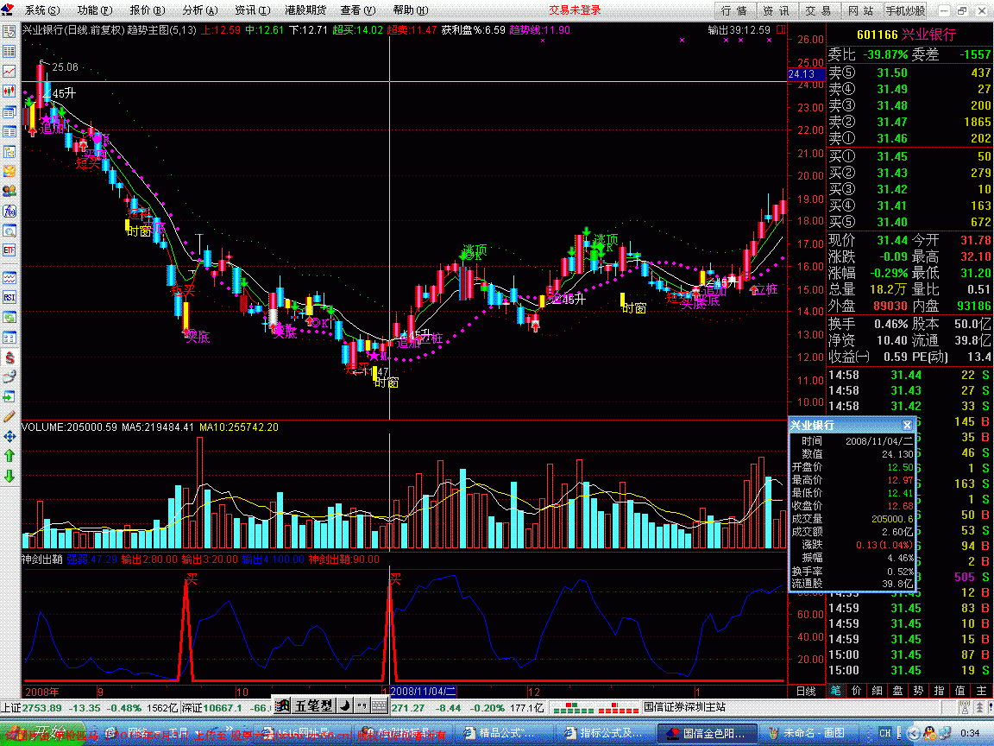
Task: Click the 五笔型 input method label
Action: pos(313,705)
